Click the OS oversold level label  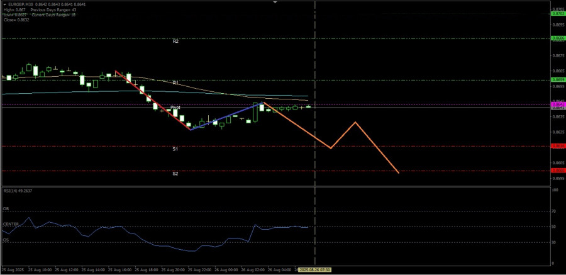6,240
